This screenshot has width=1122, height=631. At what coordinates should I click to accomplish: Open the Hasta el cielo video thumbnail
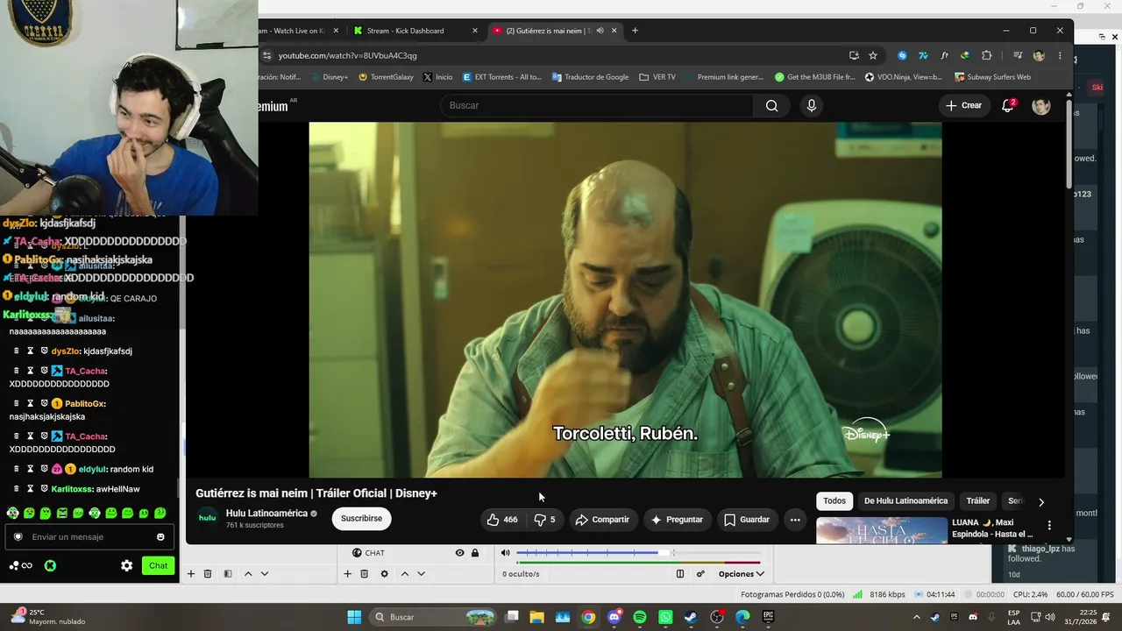click(x=882, y=530)
